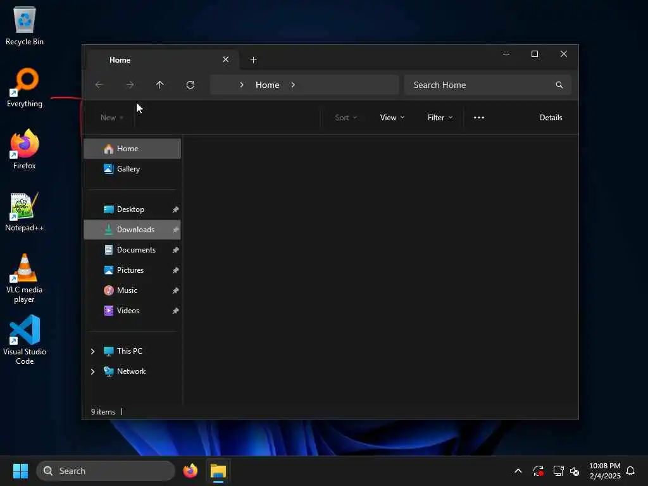Image resolution: width=648 pixels, height=486 pixels.
Task: Open the See more ellipsis menu
Action: click(x=479, y=117)
